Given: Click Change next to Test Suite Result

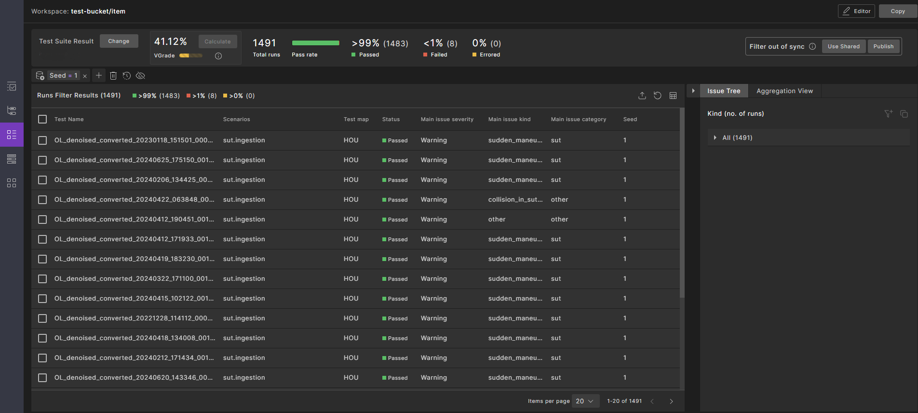Looking at the screenshot, I should coord(119,41).
